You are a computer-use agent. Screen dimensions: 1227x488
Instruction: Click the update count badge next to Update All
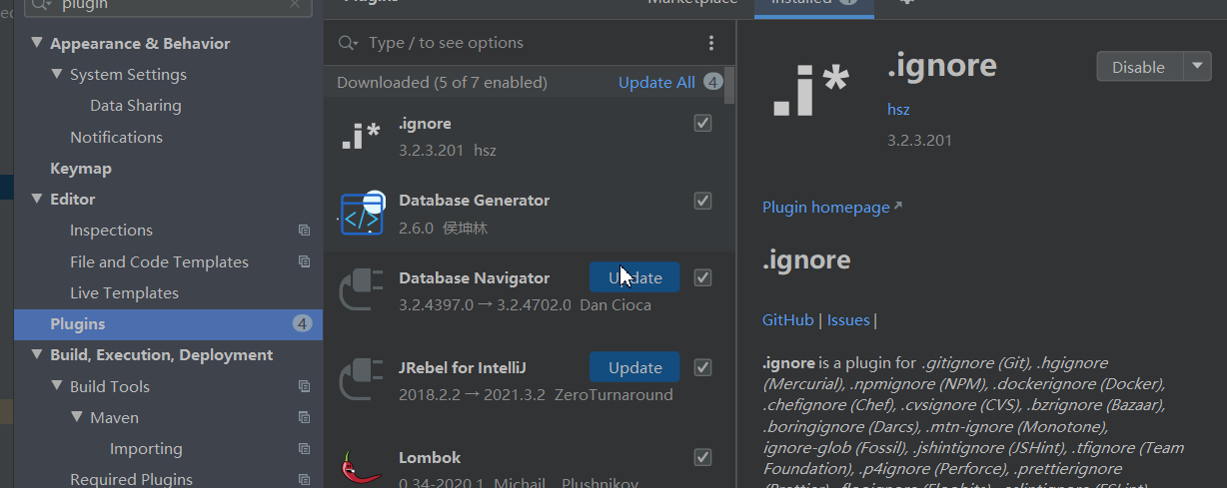click(712, 82)
